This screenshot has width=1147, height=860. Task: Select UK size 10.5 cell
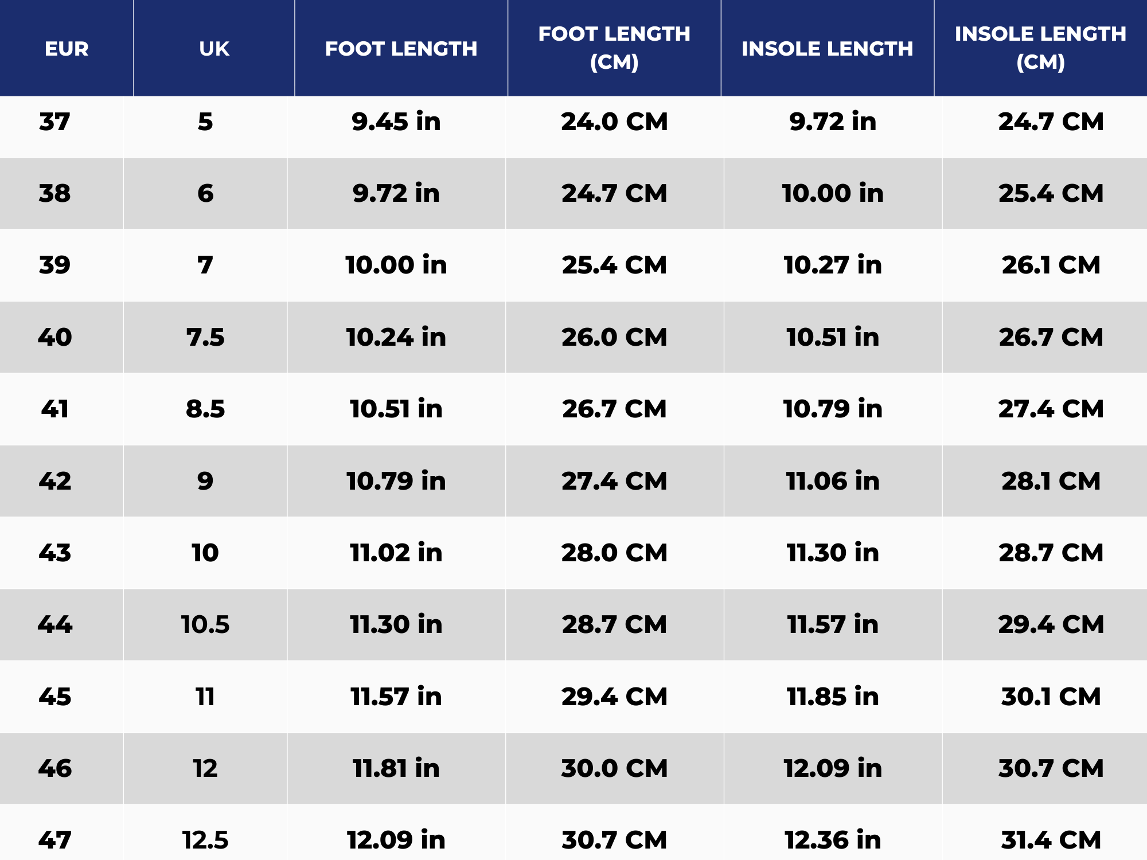pyautogui.click(x=205, y=625)
